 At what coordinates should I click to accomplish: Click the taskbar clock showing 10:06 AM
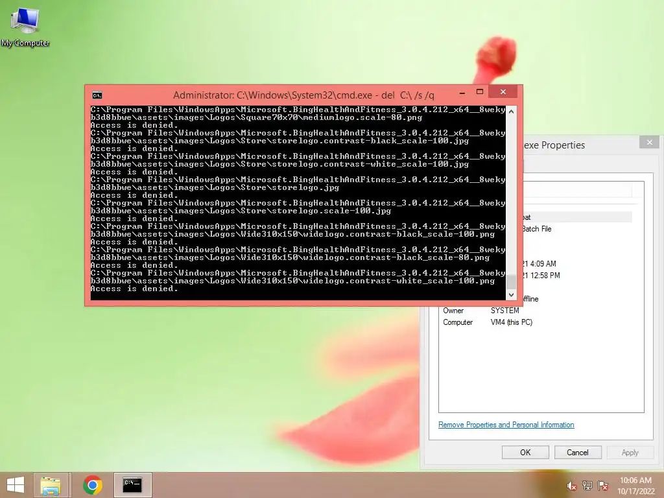(x=635, y=486)
